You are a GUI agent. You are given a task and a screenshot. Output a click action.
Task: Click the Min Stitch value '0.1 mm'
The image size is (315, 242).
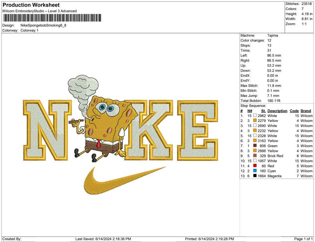pos(273,91)
